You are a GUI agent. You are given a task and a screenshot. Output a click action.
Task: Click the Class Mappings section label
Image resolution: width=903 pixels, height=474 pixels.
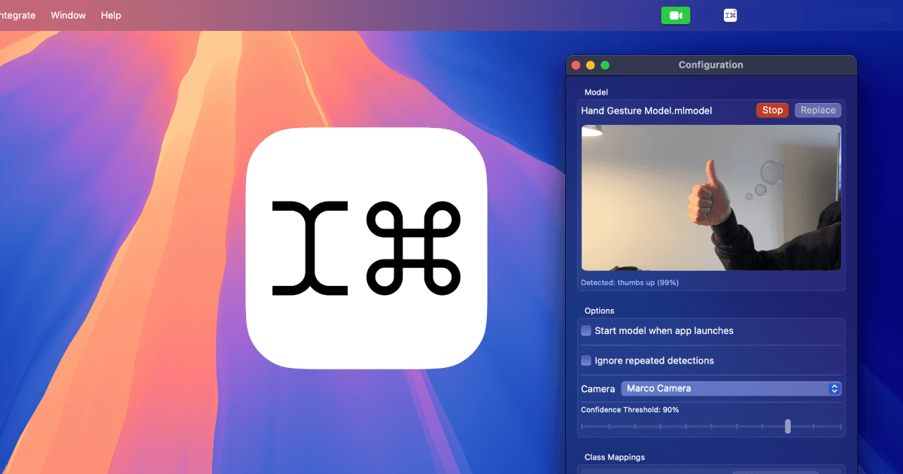[615, 457]
